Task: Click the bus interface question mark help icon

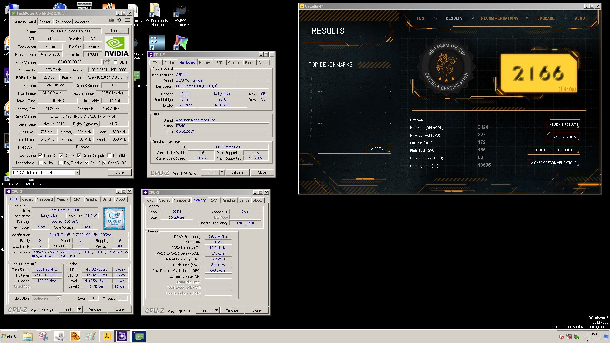Action: point(127,77)
